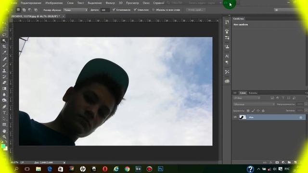
Task: Toggle pixel layer filter icon
Action: coord(272,98)
